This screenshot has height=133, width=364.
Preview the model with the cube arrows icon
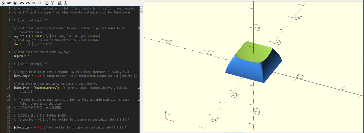[47, 3]
